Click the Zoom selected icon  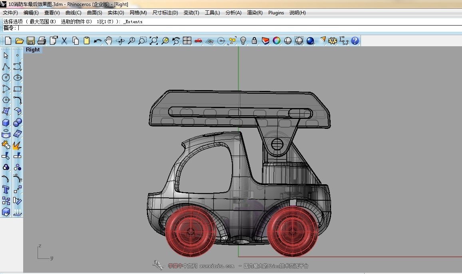[x=165, y=41]
